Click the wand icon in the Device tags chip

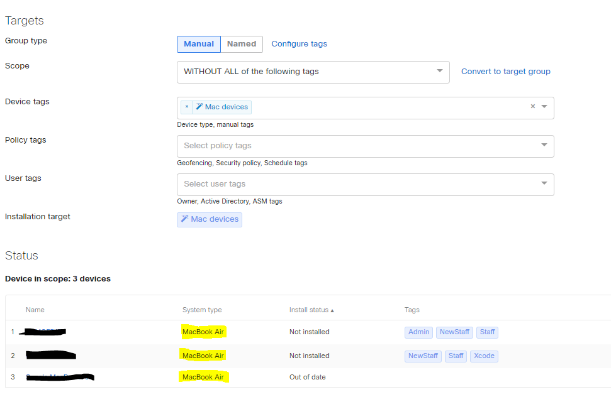(199, 107)
